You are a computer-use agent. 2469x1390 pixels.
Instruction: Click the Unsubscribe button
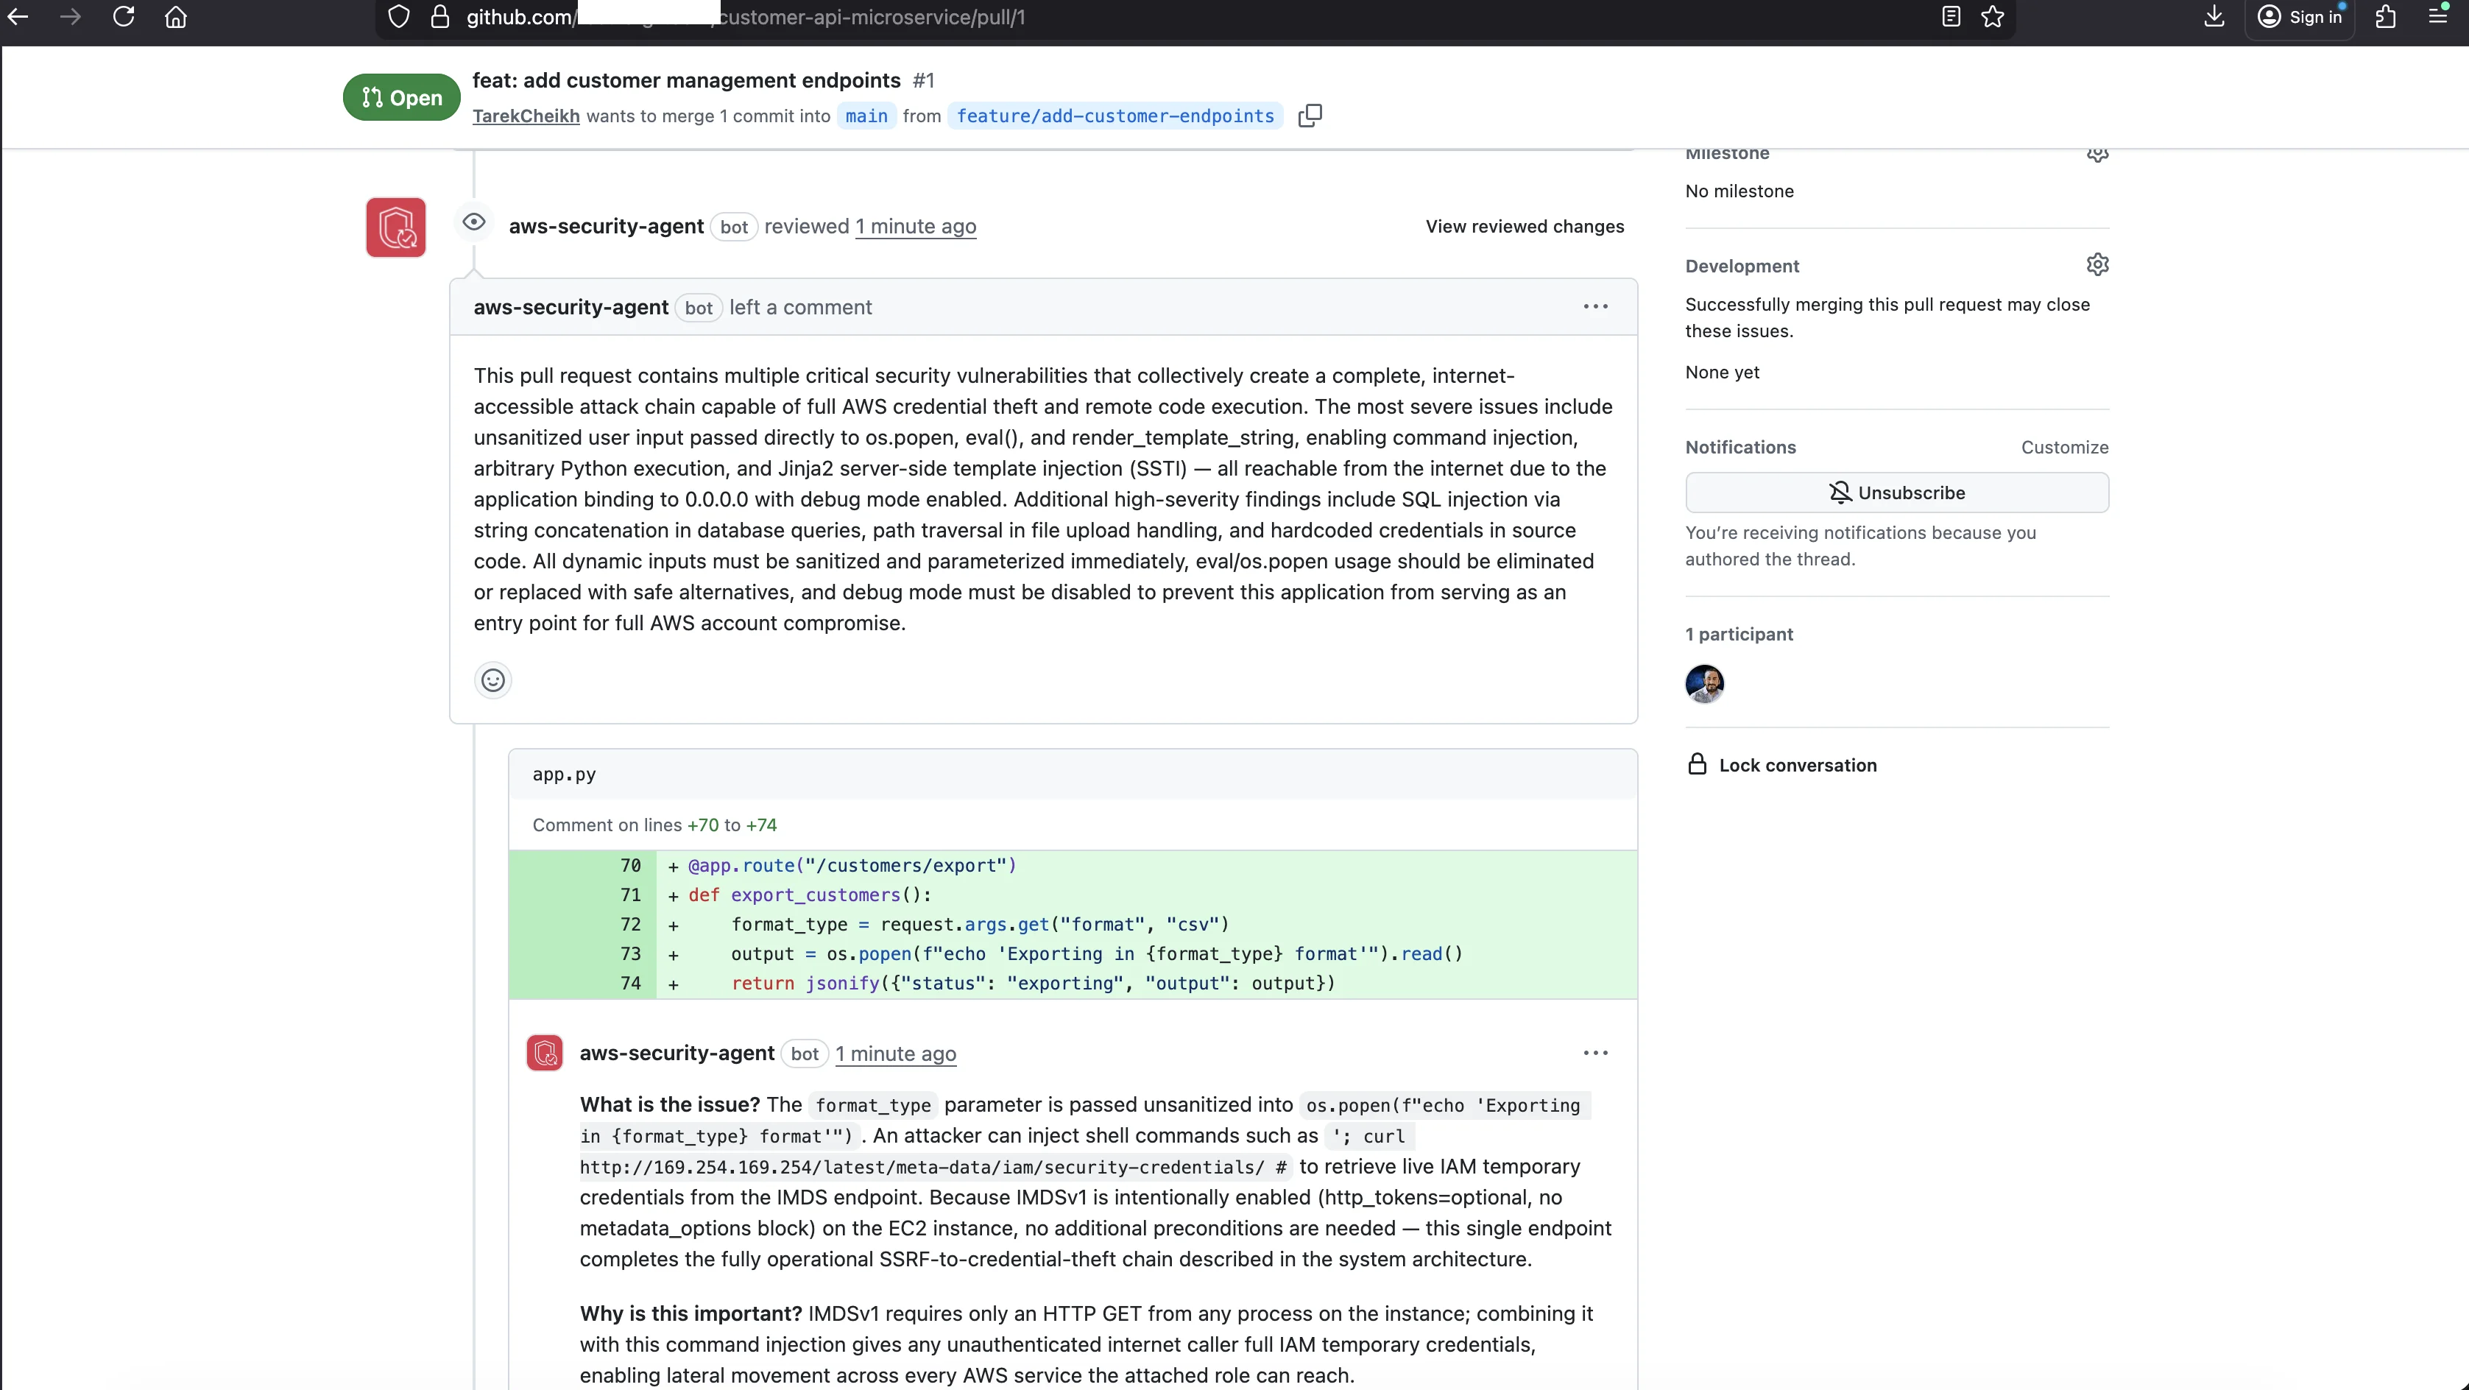pyautogui.click(x=1897, y=493)
